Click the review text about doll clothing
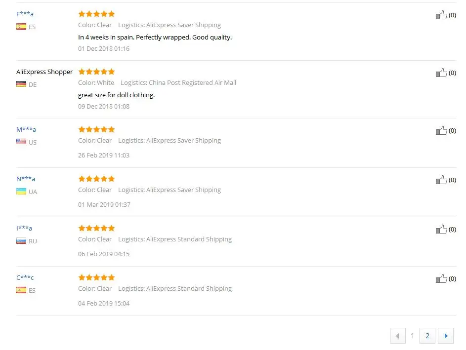 coord(116,95)
